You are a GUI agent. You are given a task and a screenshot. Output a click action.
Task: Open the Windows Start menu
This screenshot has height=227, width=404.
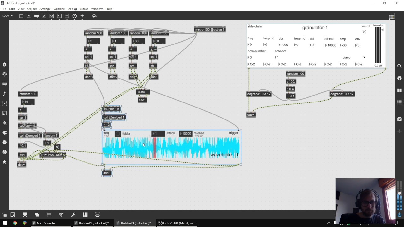[x=5, y=223]
